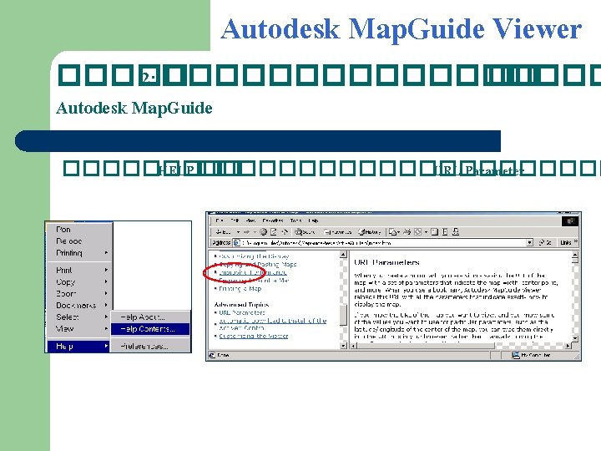
Task: Open the Mail button dropdown arrow
Action: 399,232
